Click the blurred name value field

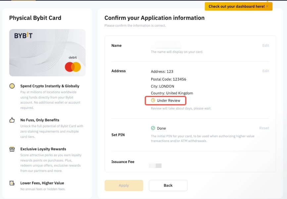[x=166, y=45]
